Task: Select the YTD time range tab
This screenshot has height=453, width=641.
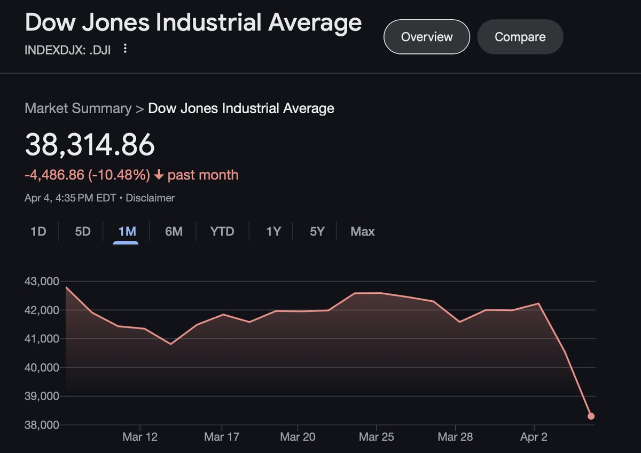Action: (222, 232)
